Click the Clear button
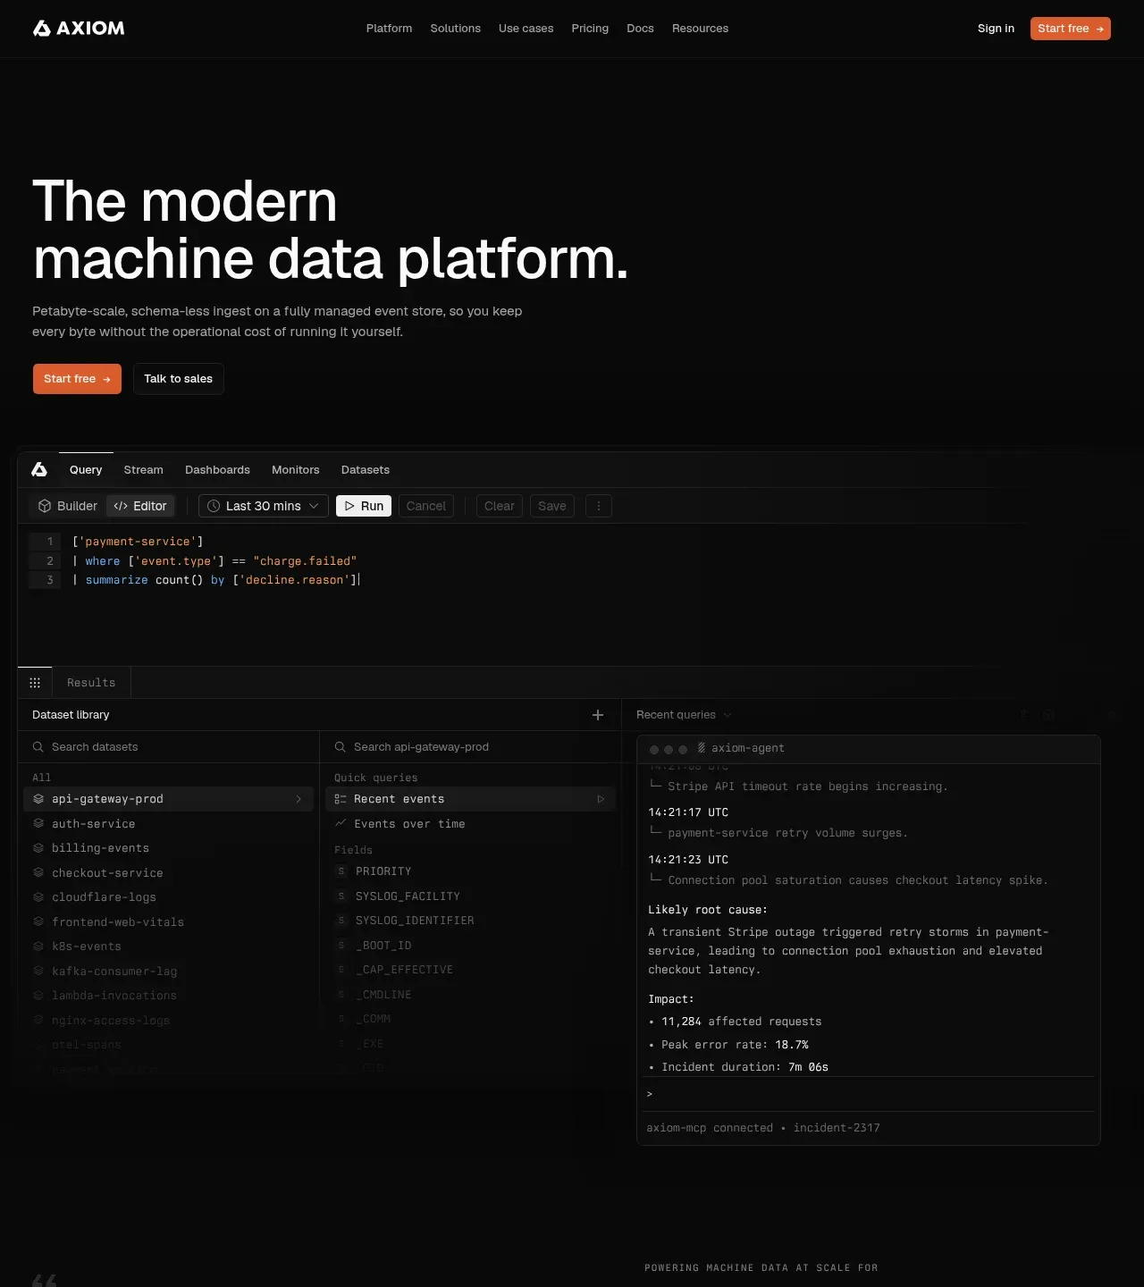Viewport: 1144px width, 1287px height. point(500,506)
